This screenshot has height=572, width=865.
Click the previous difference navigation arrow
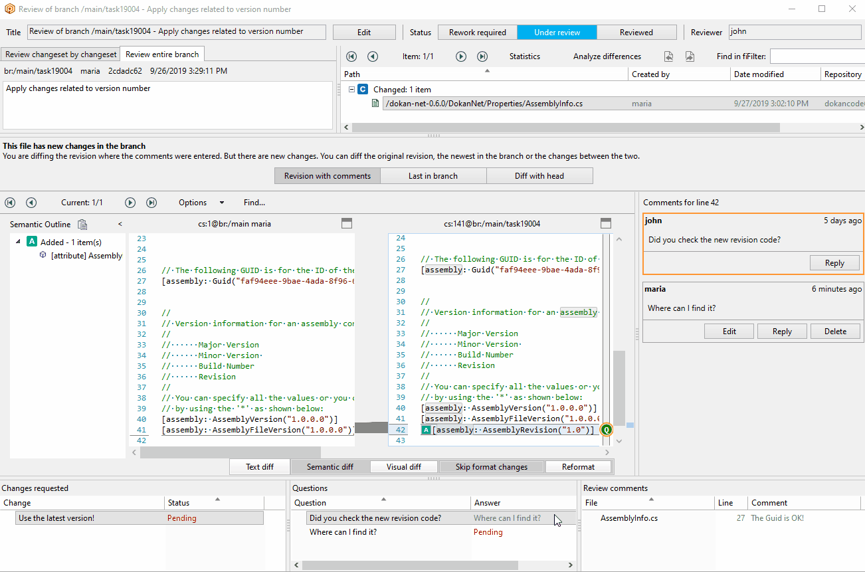pos(31,203)
